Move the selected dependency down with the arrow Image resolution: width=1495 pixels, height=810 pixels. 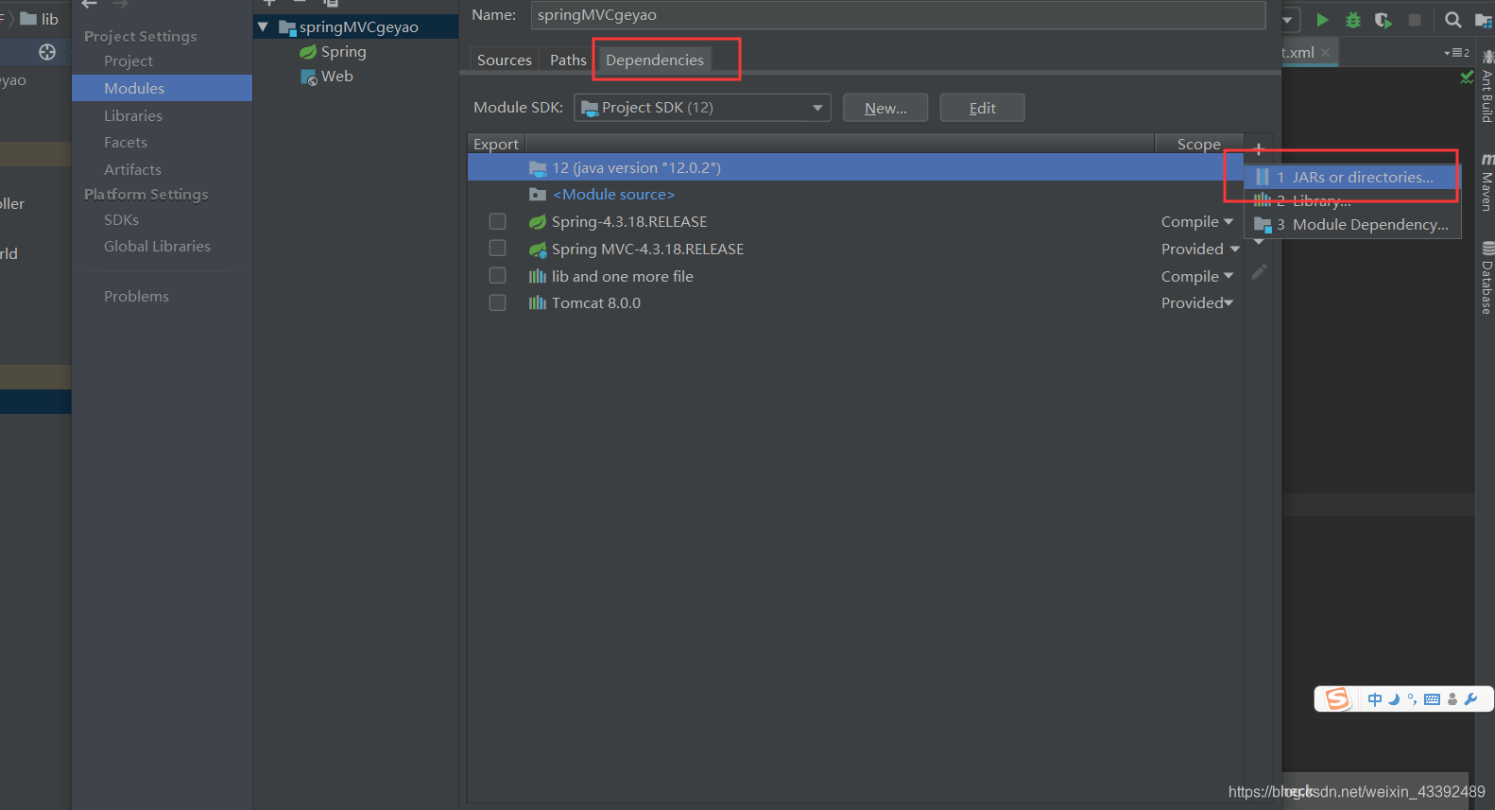[1259, 243]
